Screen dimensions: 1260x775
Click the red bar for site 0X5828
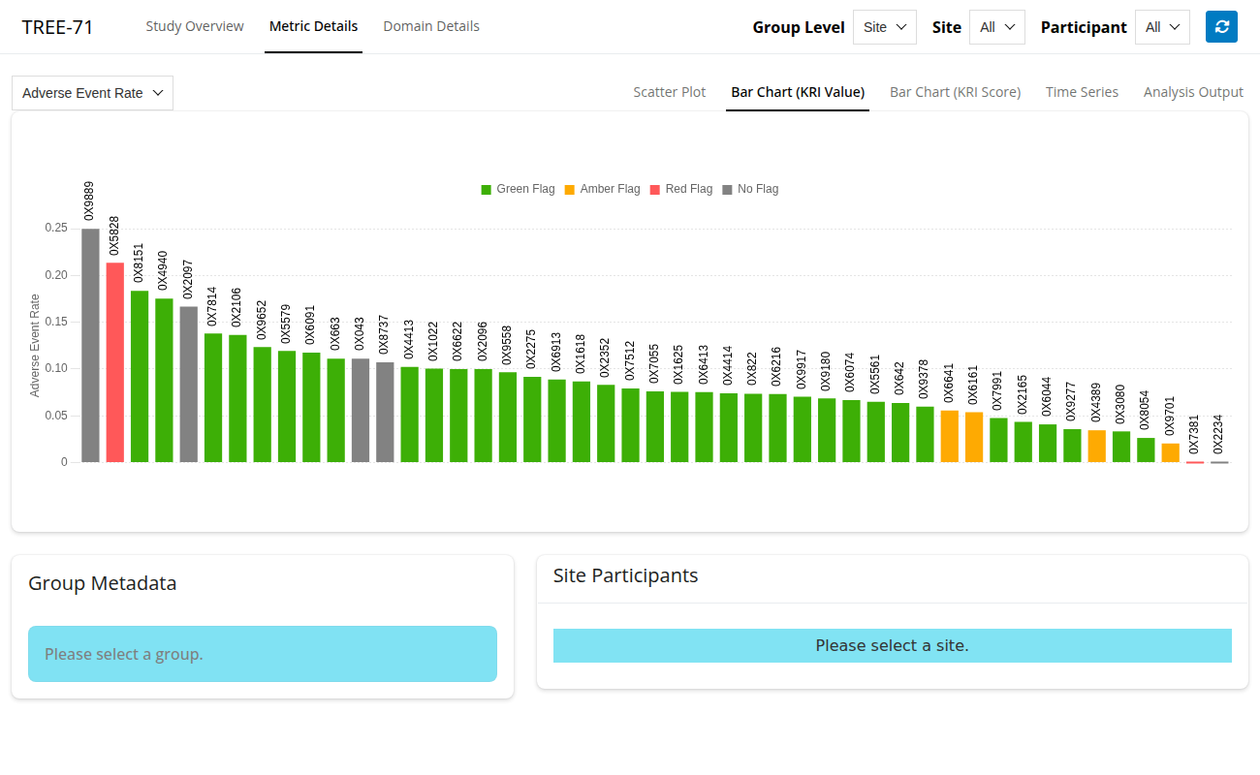[x=115, y=362]
